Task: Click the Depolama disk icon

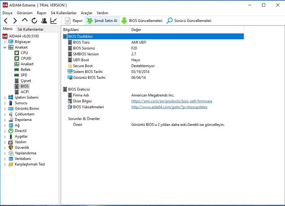Action: coord(11,120)
